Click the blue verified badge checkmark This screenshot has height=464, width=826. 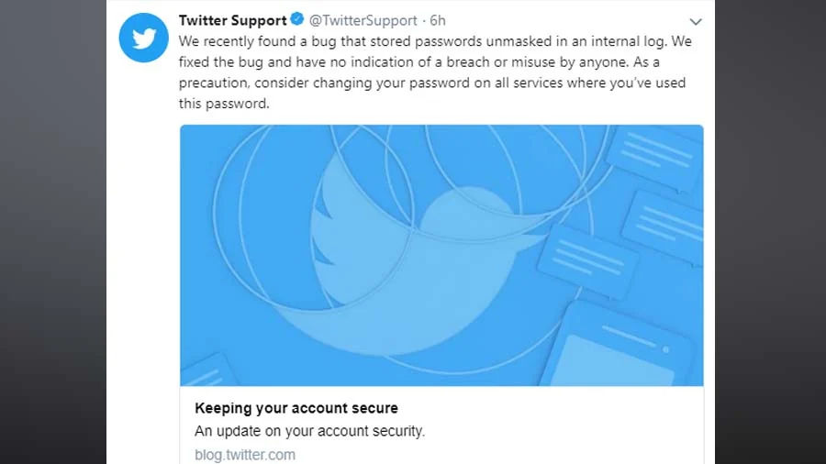point(297,19)
